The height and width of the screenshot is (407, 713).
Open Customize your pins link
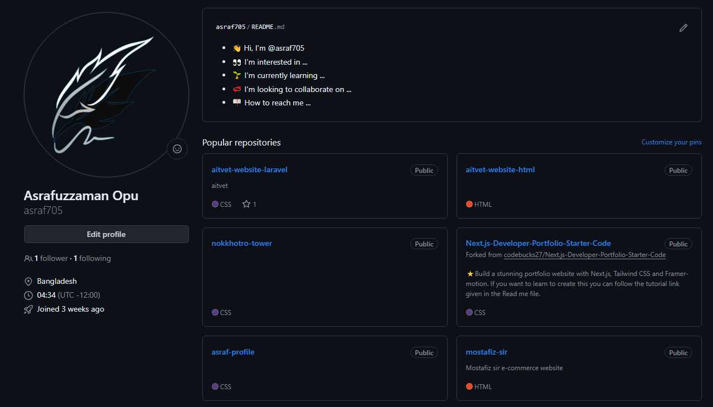(x=671, y=142)
